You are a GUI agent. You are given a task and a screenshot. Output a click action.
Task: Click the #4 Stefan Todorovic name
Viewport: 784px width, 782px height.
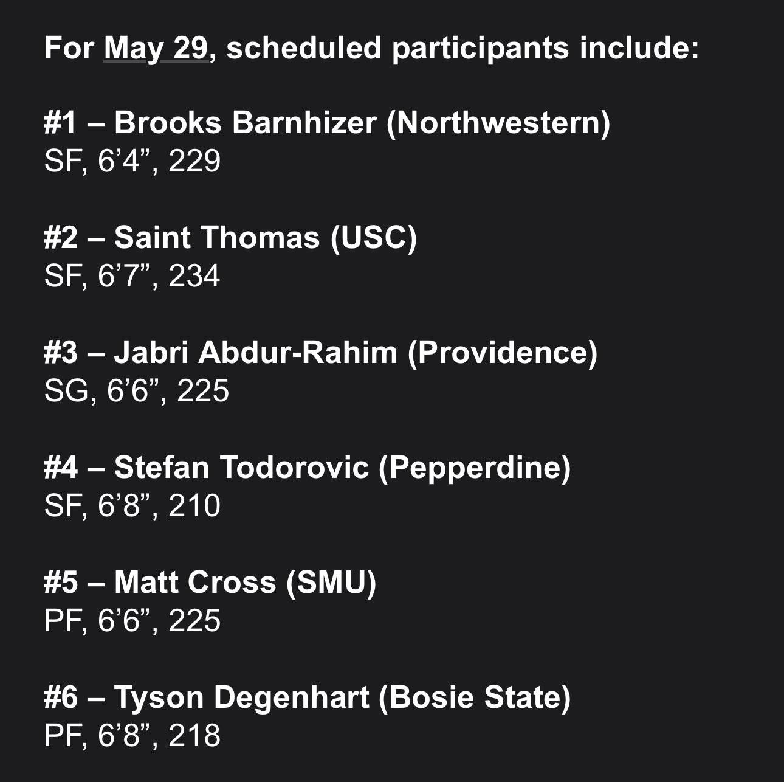[206, 468]
